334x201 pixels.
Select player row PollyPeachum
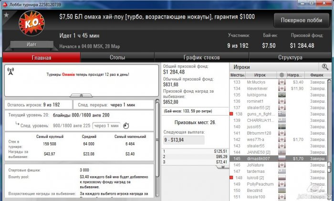(x=278, y=184)
